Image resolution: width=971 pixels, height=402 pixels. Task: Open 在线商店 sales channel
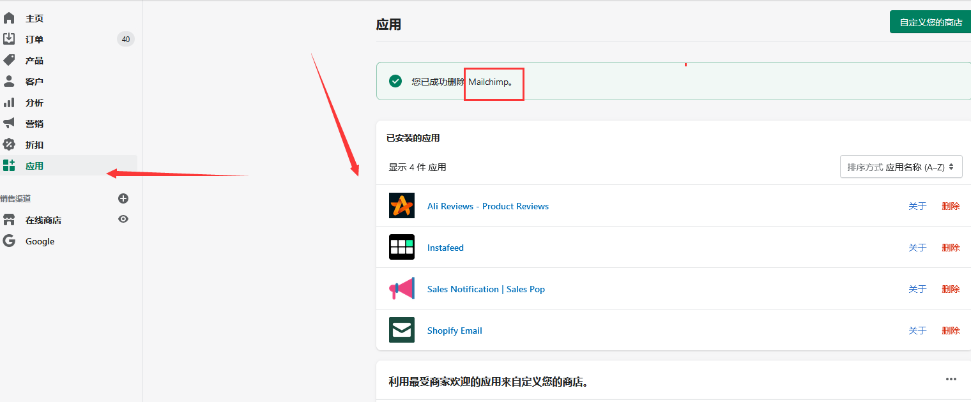(x=43, y=220)
